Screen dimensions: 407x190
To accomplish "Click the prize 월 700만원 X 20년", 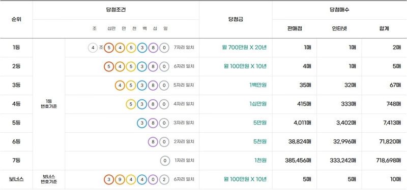I will [x=244, y=48].
